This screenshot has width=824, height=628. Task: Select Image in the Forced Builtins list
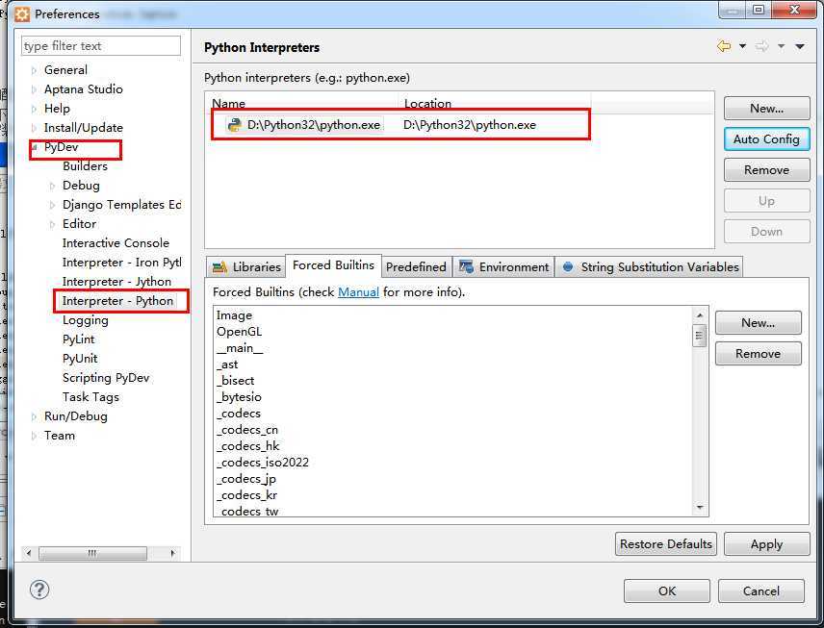pos(234,315)
